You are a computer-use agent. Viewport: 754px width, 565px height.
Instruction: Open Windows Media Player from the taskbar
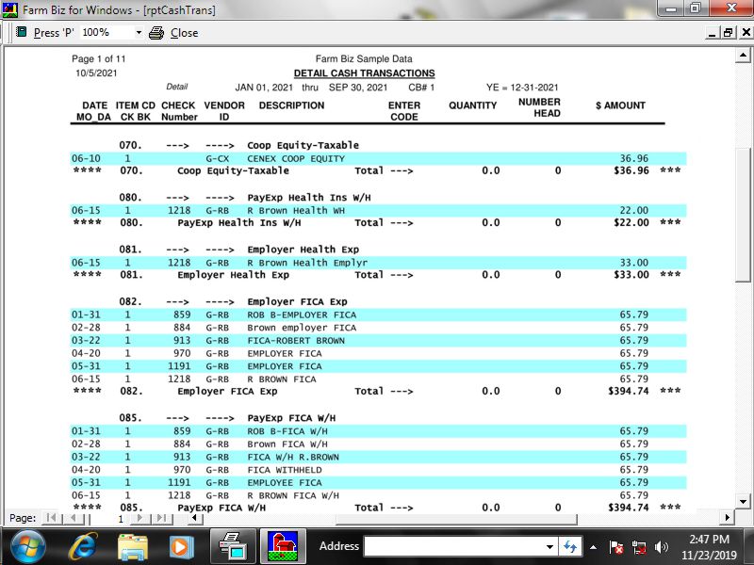coord(180,546)
